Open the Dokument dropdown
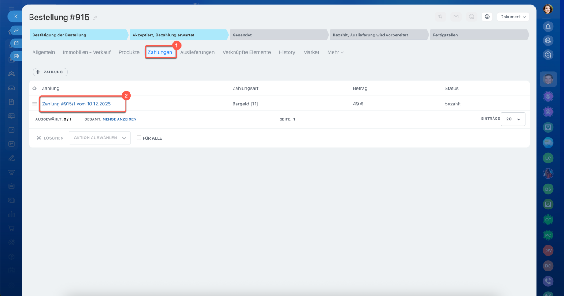This screenshot has height=296, width=564. point(513,17)
